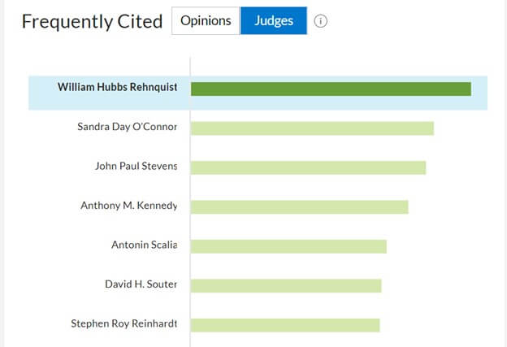Click the chart's vertical axis line

(190, 187)
